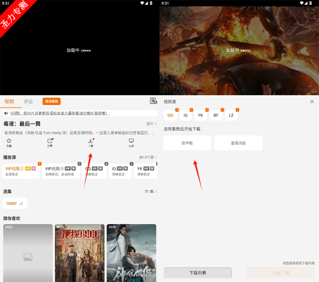Tap the title 毒液：最后一舞

[22, 124]
